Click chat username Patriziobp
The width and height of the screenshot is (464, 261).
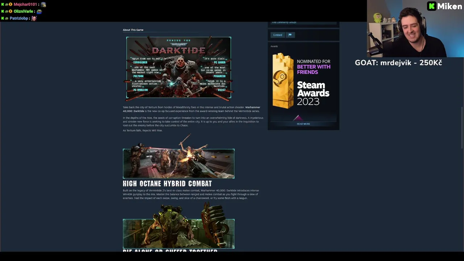19,18
